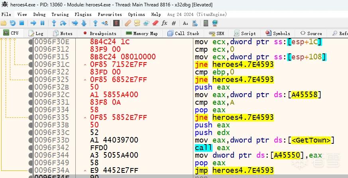Open the Favourites menu

click(x=110, y=14)
